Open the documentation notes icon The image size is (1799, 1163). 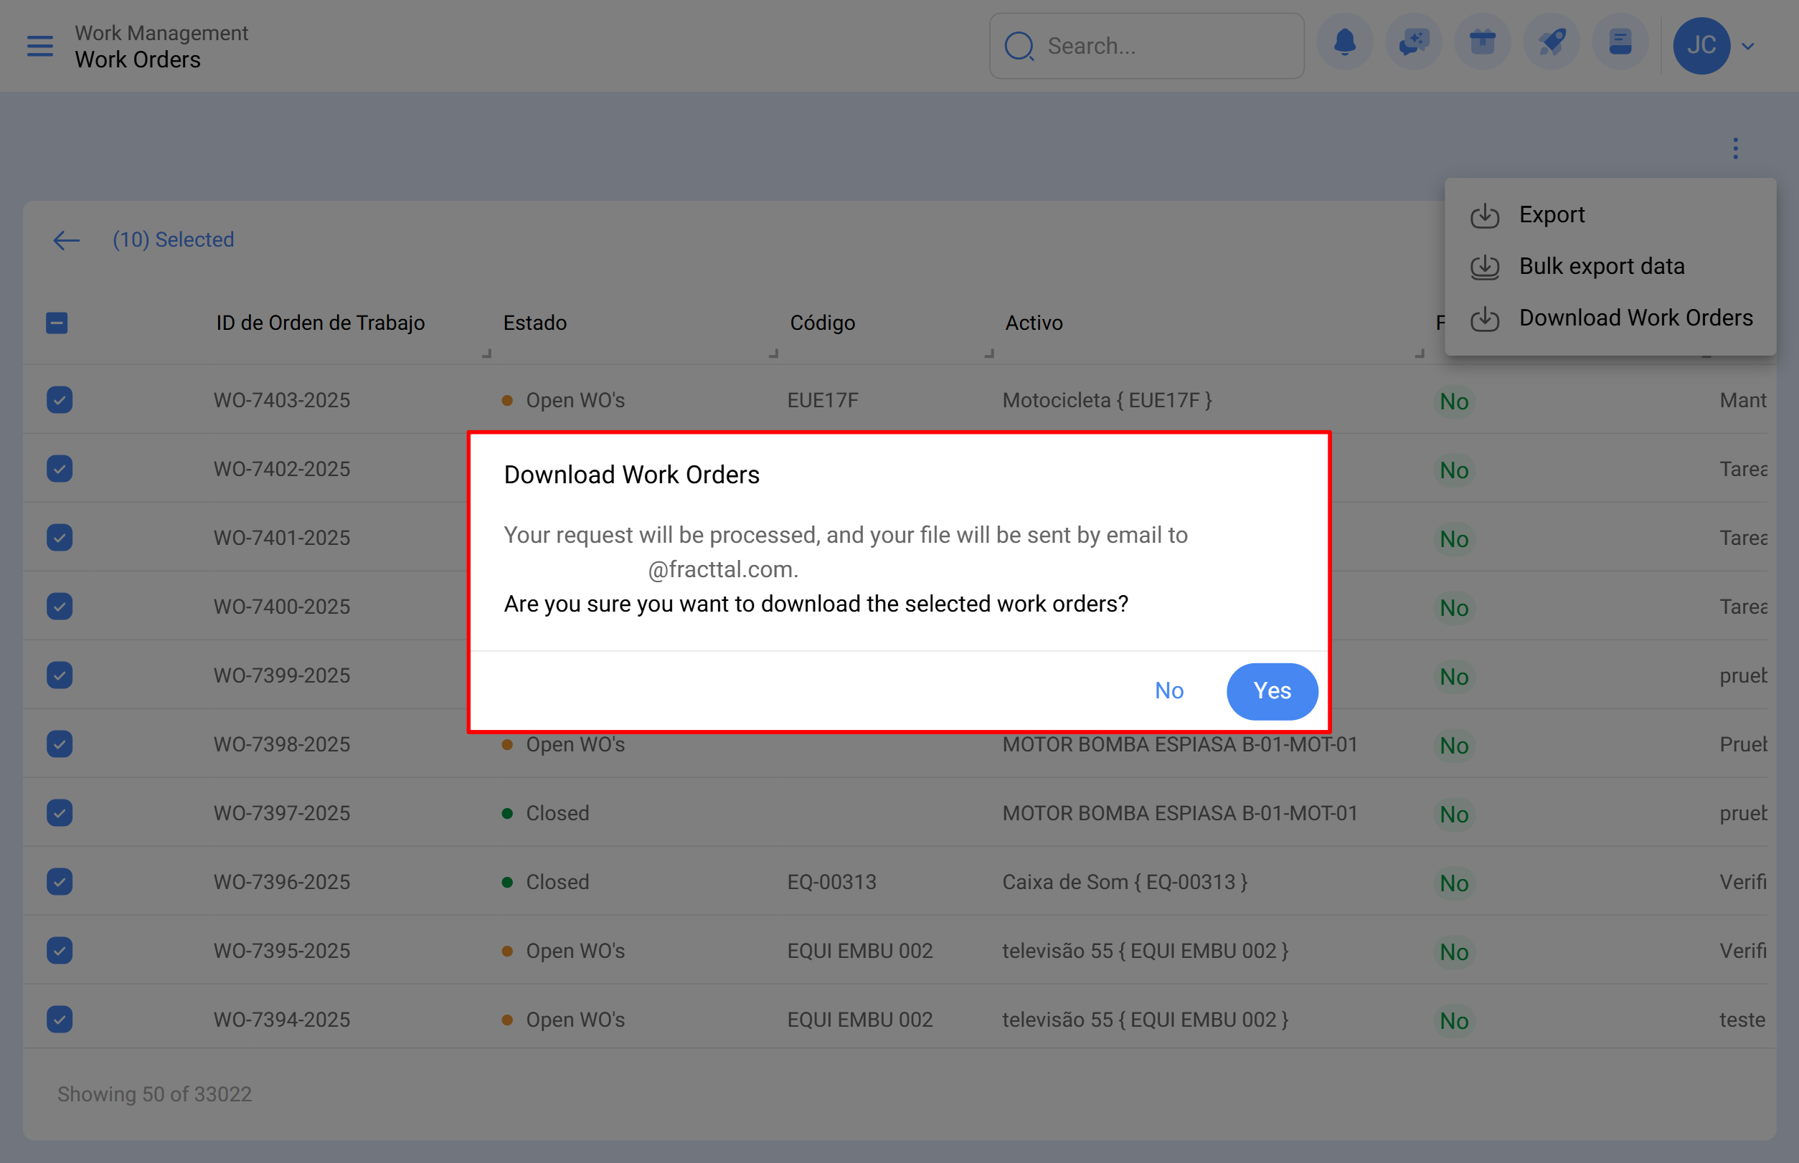tap(1620, 43)
